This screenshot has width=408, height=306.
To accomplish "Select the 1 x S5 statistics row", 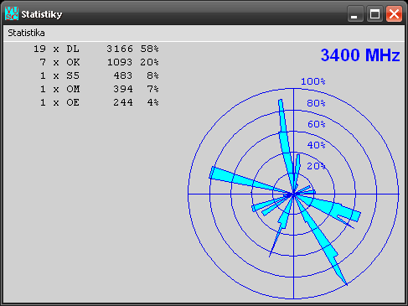I will coord(99,75).
